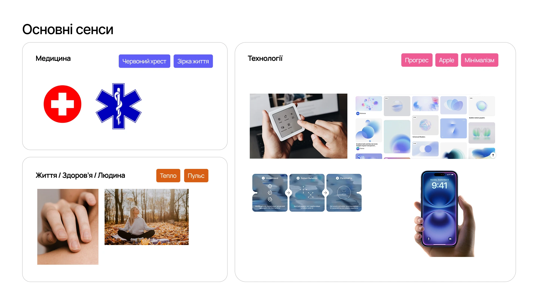
Task: Select the Зірка життя tag
Action: 193,61
